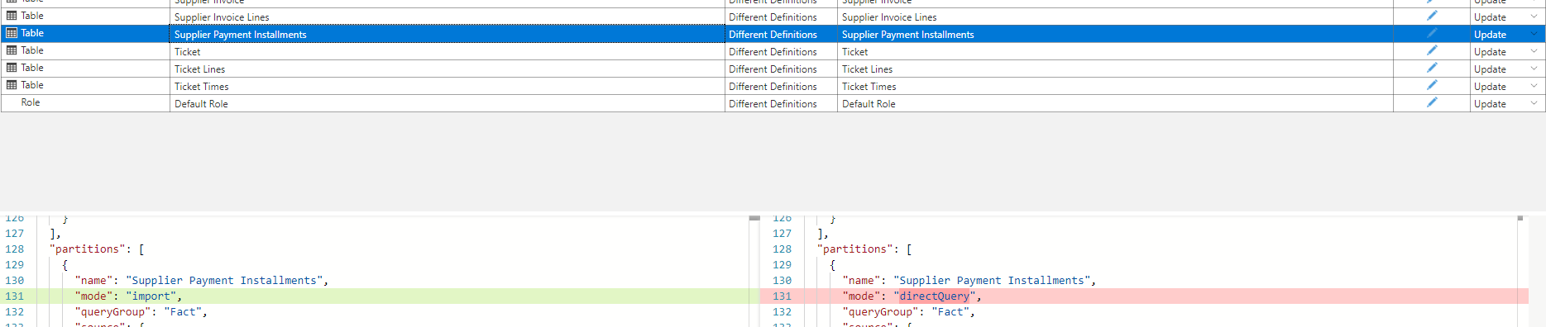The height and width of the screenshot is (327, 1546).
Task: Click the highlighted directQuery value in the right pane
Action: [934, 296]
